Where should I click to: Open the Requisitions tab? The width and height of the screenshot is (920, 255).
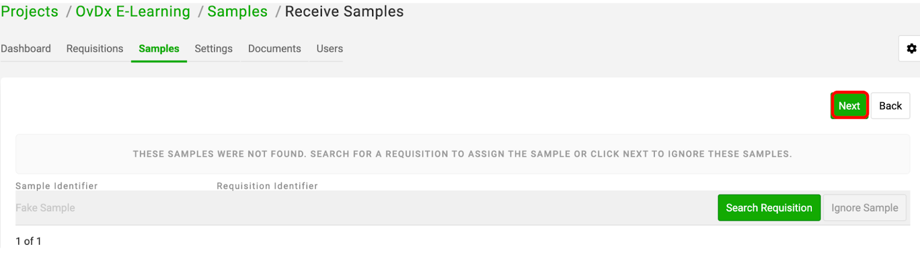(95, 49)
